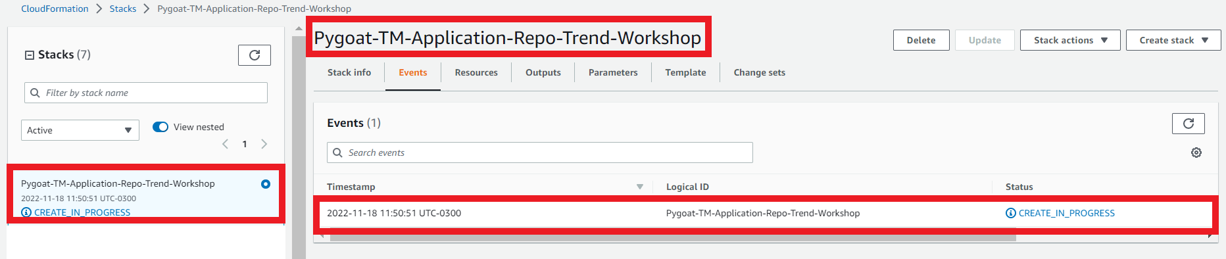Click the page number 1 in pagination
This screenshot has width=1226, height=259.
245,144
